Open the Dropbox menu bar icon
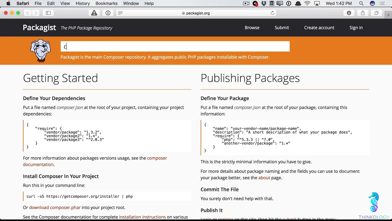 click(x=264, y=3)
